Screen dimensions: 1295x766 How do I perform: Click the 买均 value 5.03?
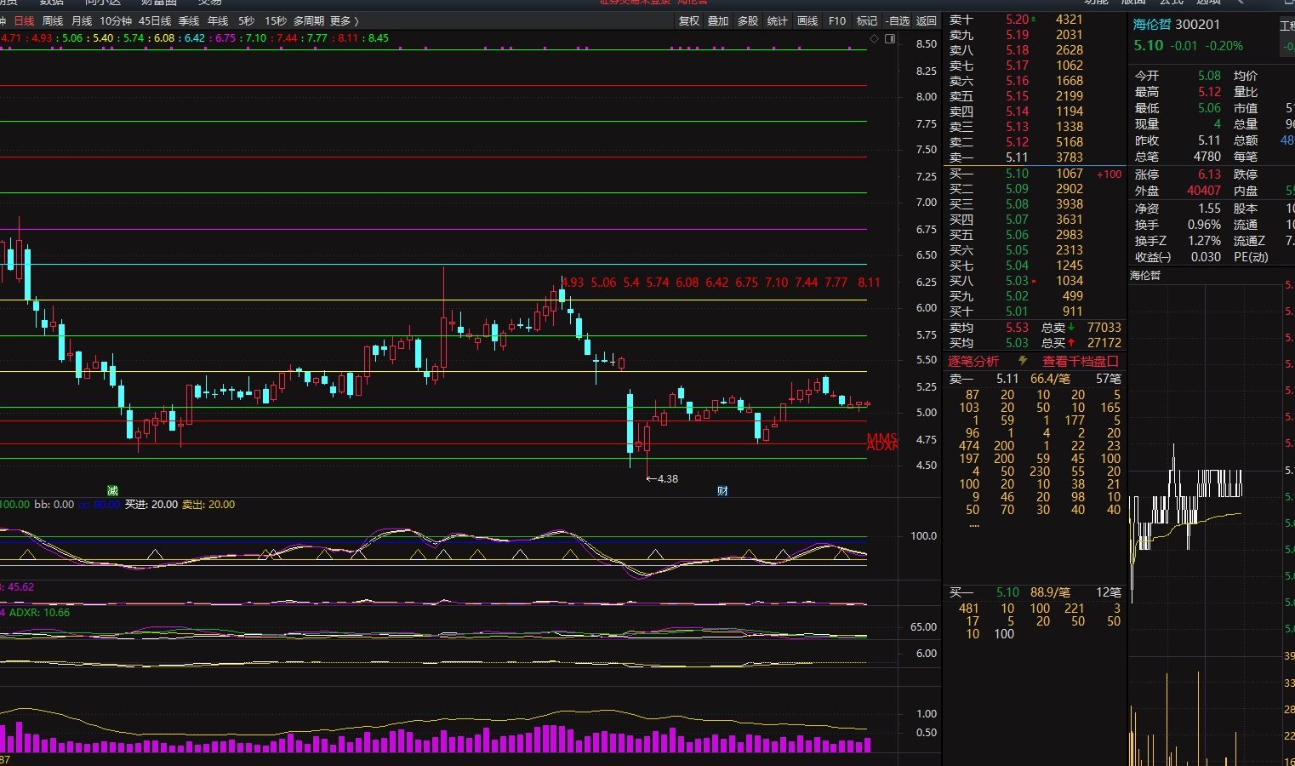coord(1017,343)
